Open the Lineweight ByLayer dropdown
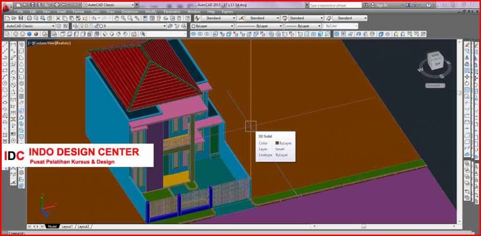Screen dimensions: 481x236 (303, 26)
